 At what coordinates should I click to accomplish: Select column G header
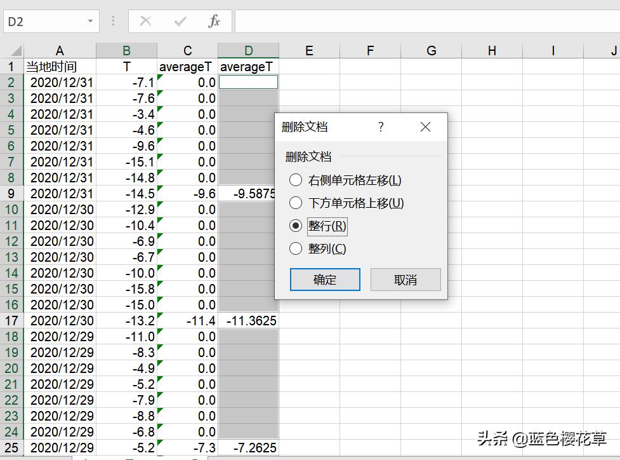point(431,51)
